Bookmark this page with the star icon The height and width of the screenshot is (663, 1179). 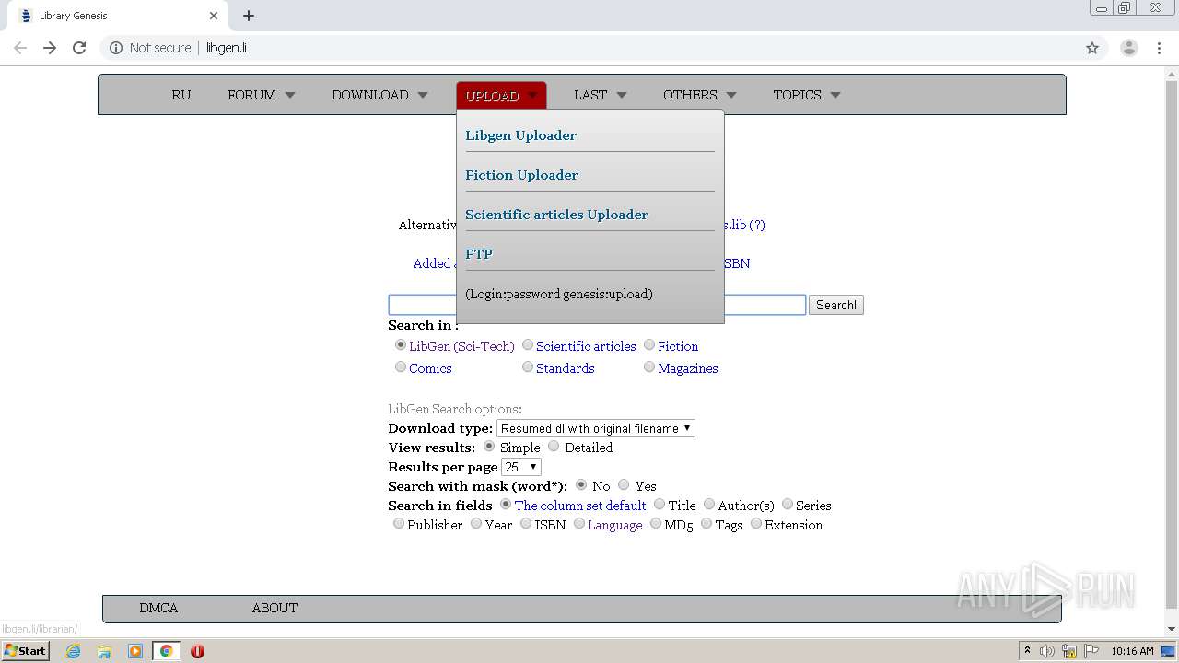tap(1092, 48)
